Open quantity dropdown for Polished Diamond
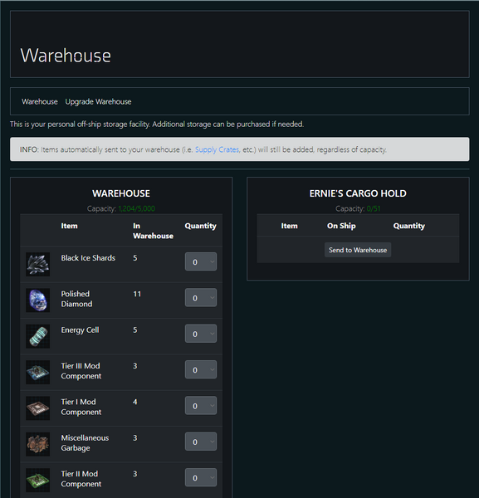The image size is (479, 498). [x=201, y=298]
